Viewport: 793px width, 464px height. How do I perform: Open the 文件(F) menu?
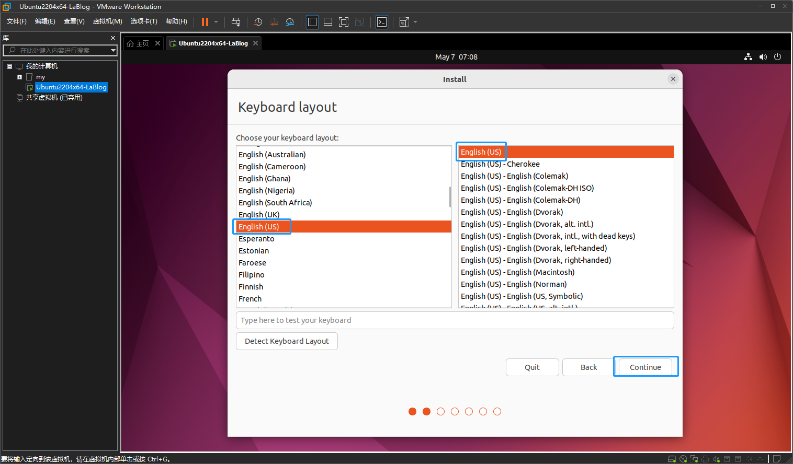[x=17, y=21]
